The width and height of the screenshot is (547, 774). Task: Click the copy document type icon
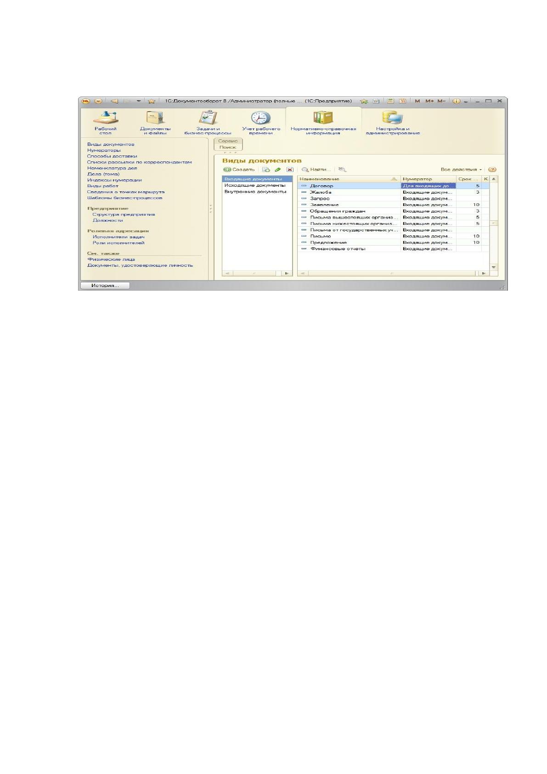266,169
